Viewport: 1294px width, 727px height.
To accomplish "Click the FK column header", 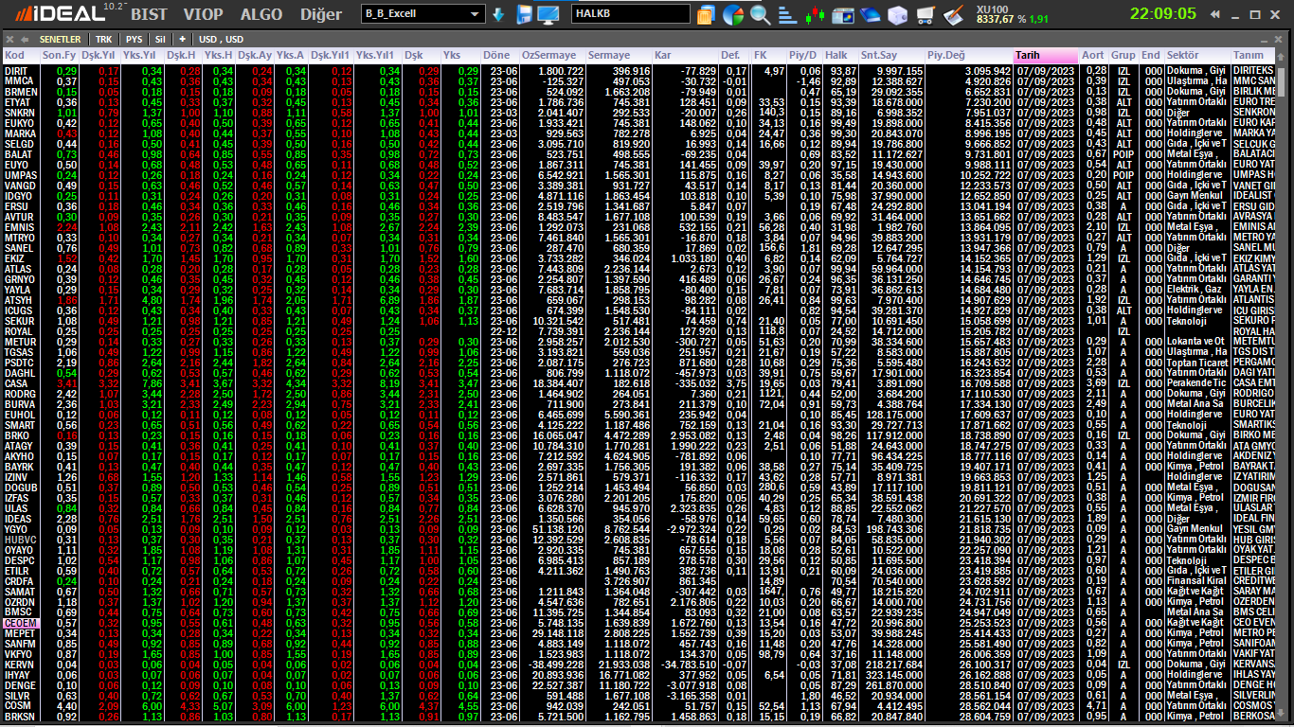I will pyautogui.click(x=768, y=55).
